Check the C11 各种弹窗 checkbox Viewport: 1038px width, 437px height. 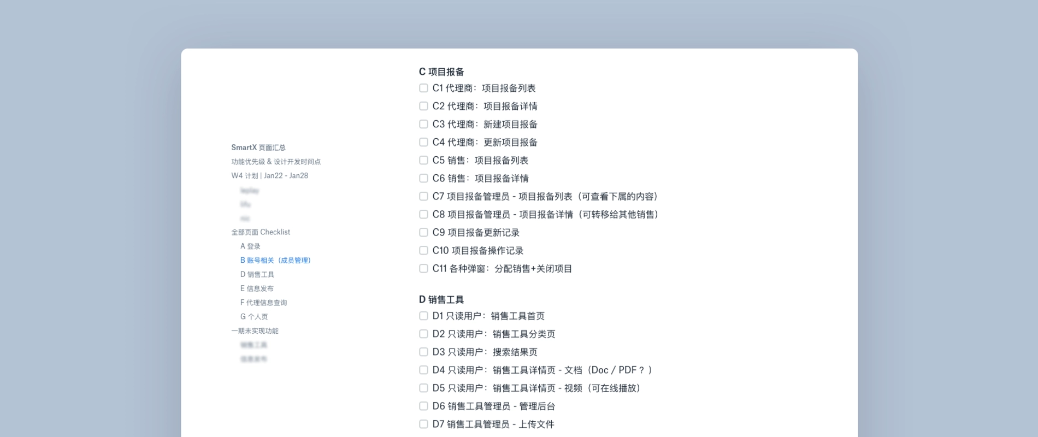(423, 268)
